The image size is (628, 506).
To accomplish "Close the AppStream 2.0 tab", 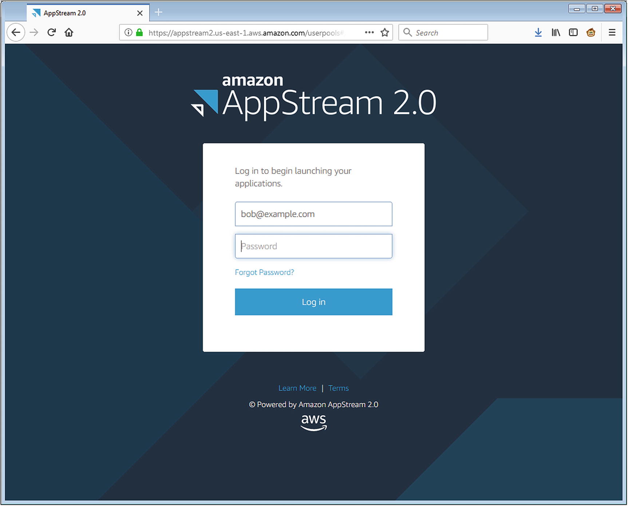I will pyautogui.click(x=140, y=13).
